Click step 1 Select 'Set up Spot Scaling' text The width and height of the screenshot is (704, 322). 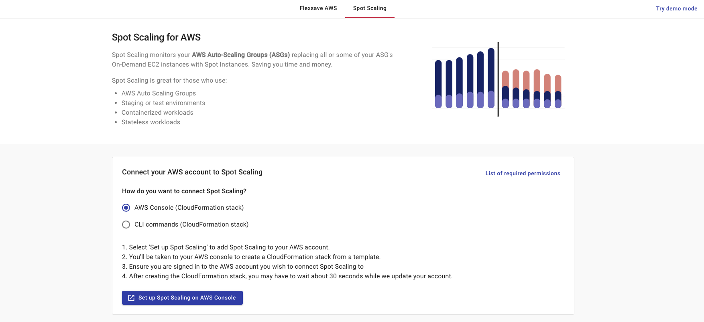226,247
